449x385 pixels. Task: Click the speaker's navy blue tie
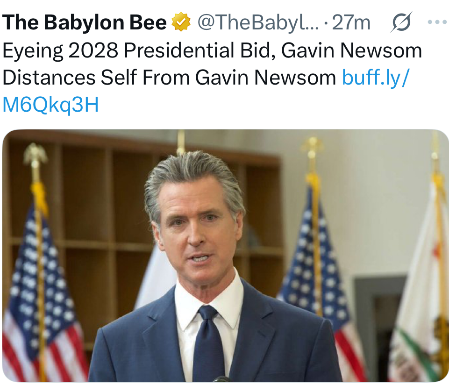pos(208,346)
